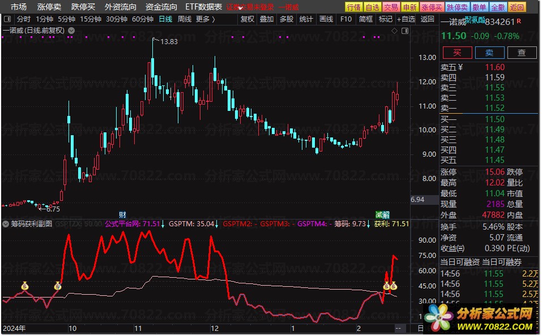Click the 标记 mark tool
542x336 pixels.
pos(385,19)
